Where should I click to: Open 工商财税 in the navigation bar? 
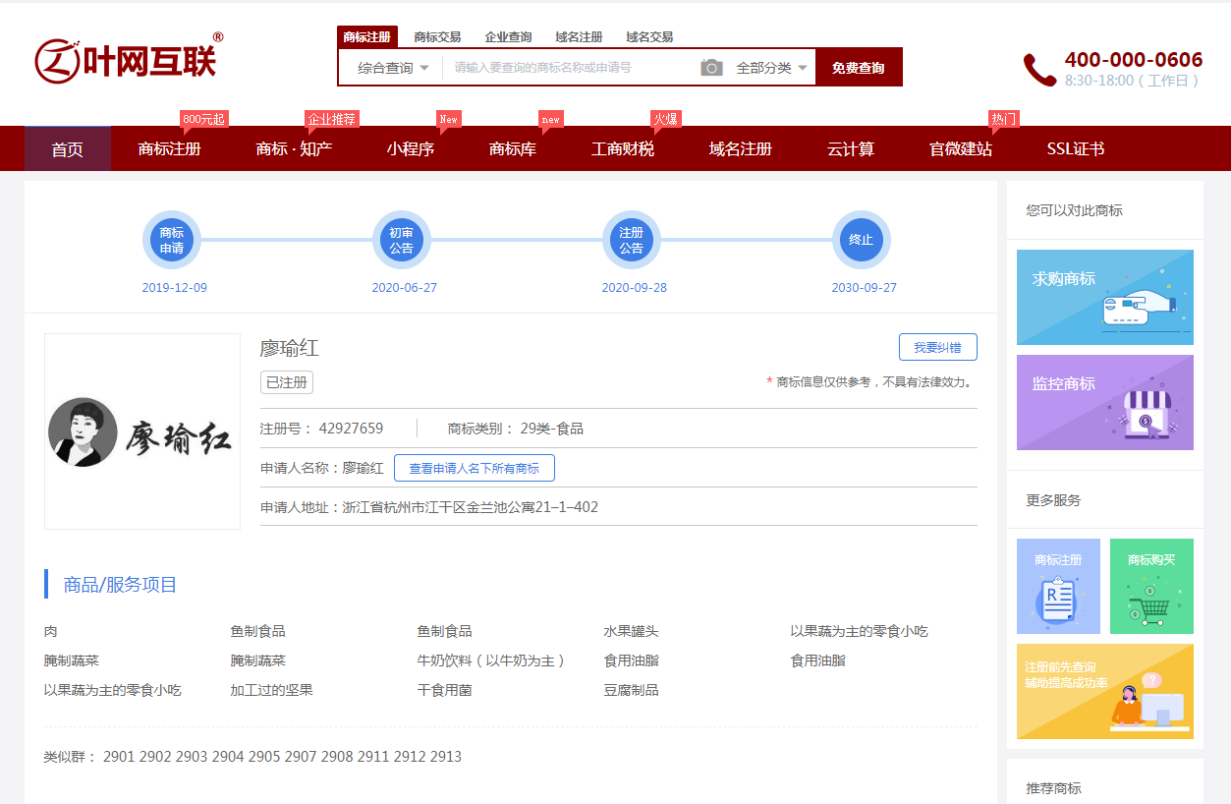pyautogui.click(x=622, y=149)
